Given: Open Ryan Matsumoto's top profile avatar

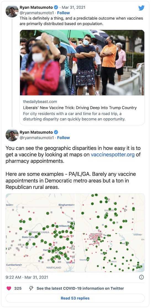Looking at the screenshot, I should tap(12, 11).
